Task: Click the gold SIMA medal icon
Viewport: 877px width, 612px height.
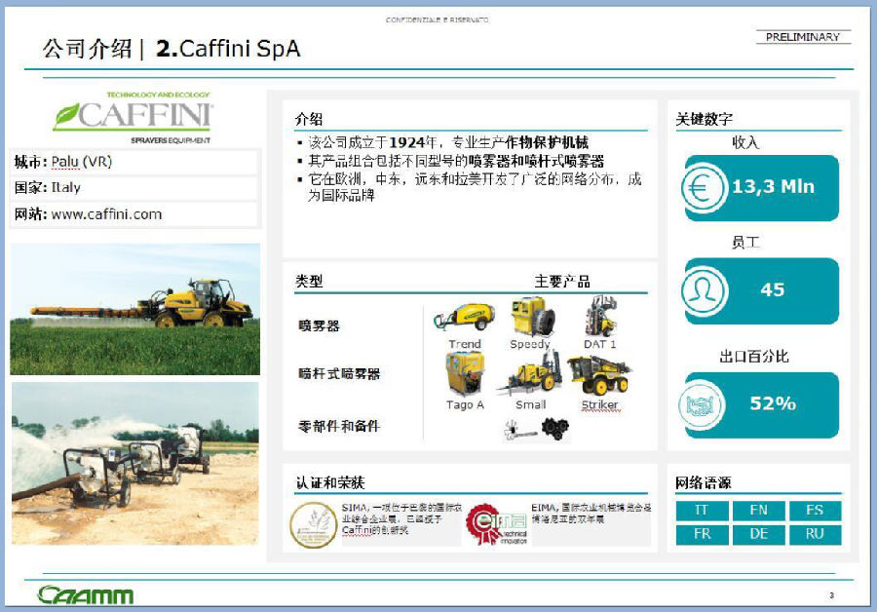Action: tap(314, 525)
